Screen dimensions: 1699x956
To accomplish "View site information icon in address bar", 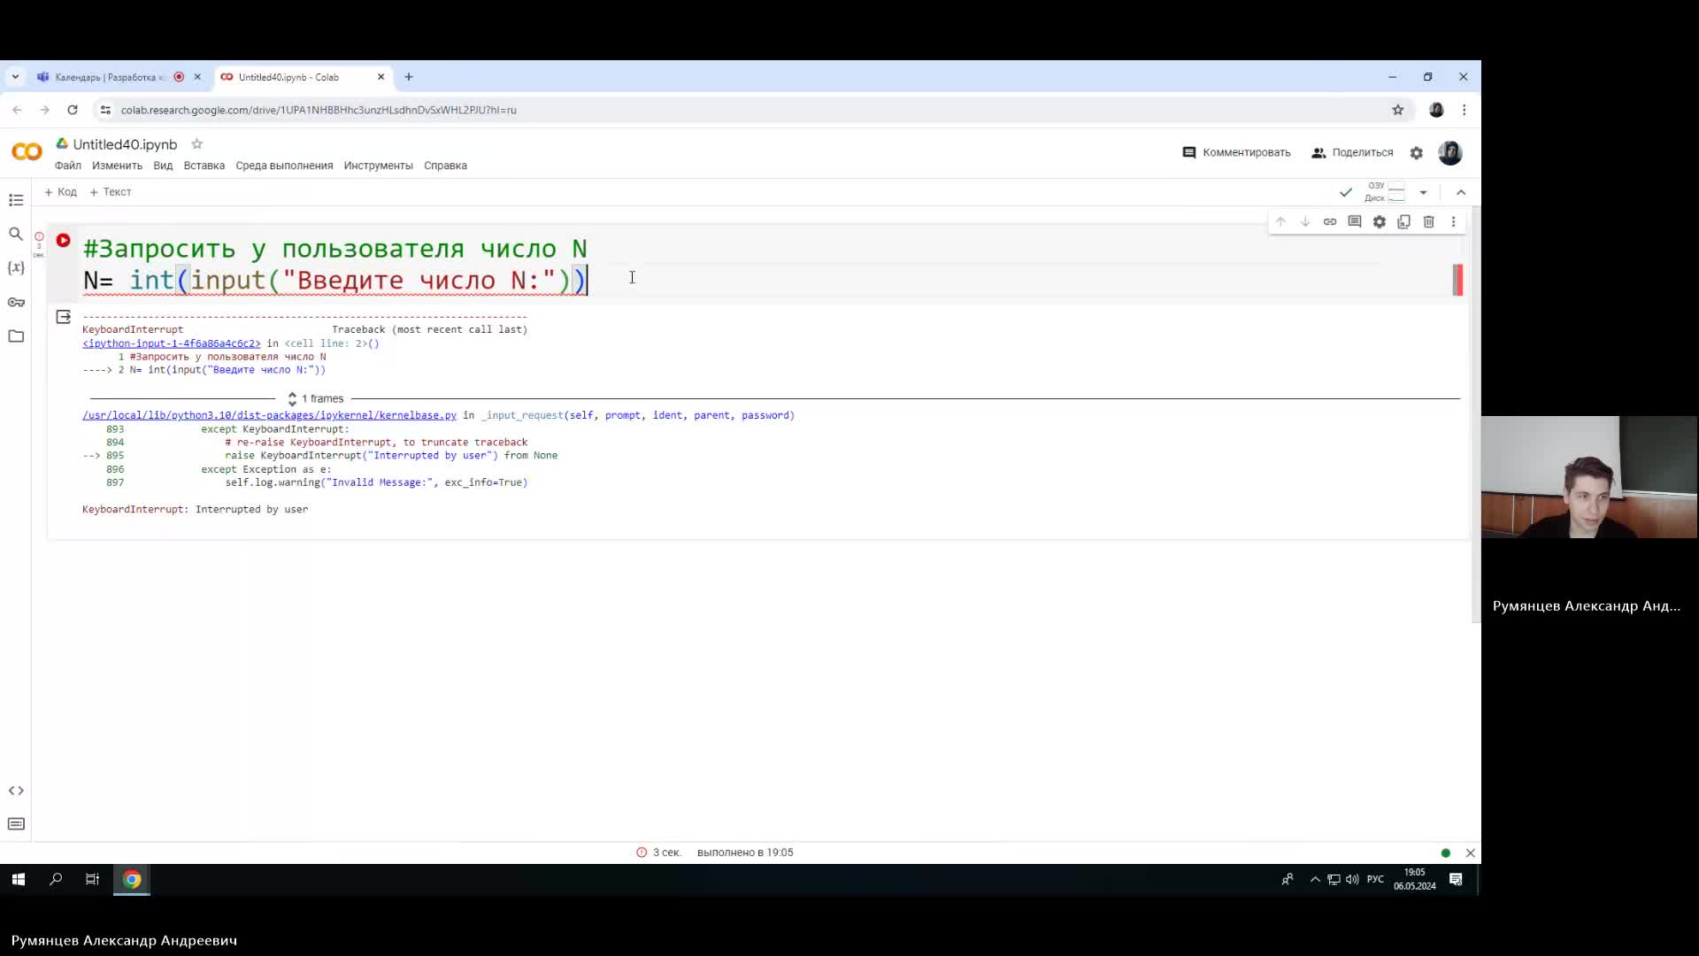I will pyautogui.click(x=105, y=110).
